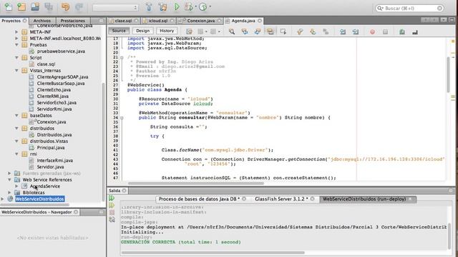
Task: Click the red Stop icon in output panel
Action: click(112, 212)
